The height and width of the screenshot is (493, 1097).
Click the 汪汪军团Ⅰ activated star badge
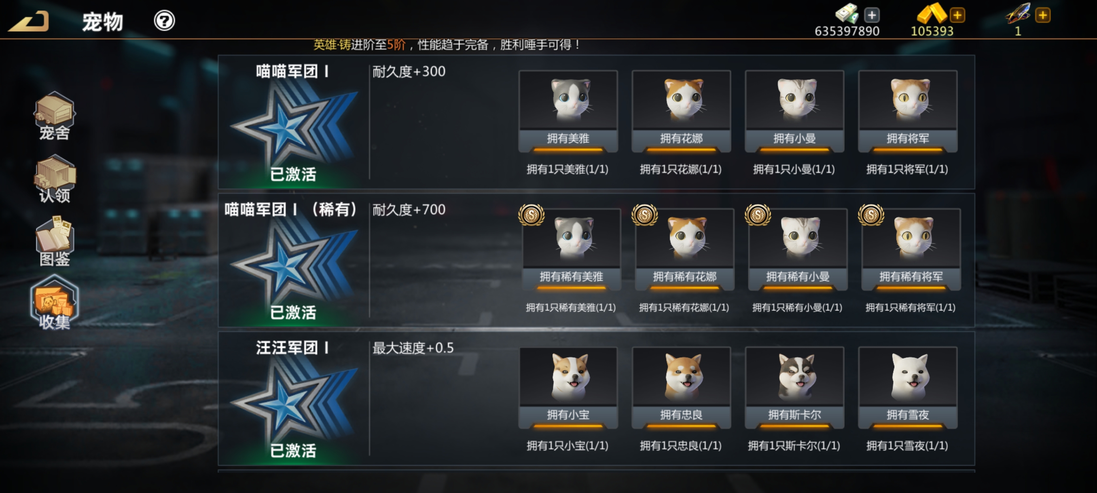(x=293, y=404)
